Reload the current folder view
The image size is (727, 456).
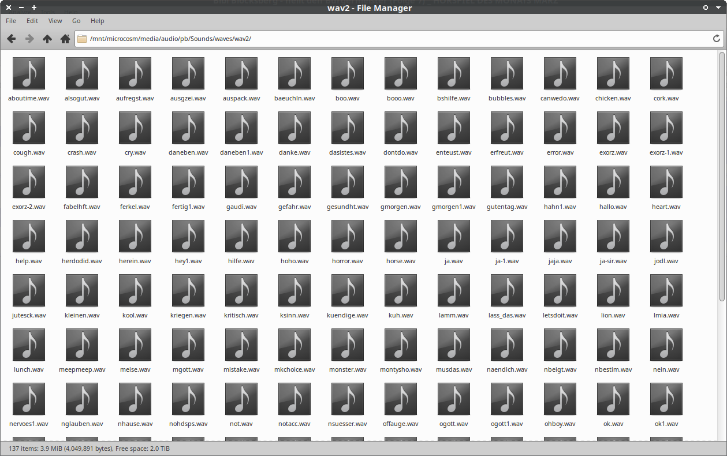pos(717,39)
